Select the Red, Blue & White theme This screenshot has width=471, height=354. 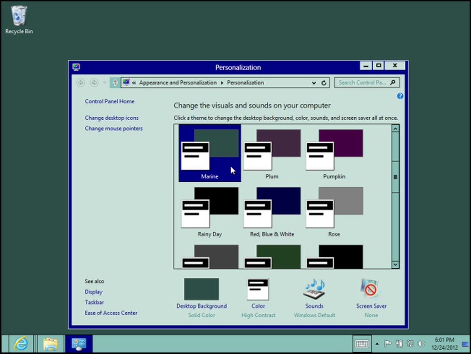point(272,211)
